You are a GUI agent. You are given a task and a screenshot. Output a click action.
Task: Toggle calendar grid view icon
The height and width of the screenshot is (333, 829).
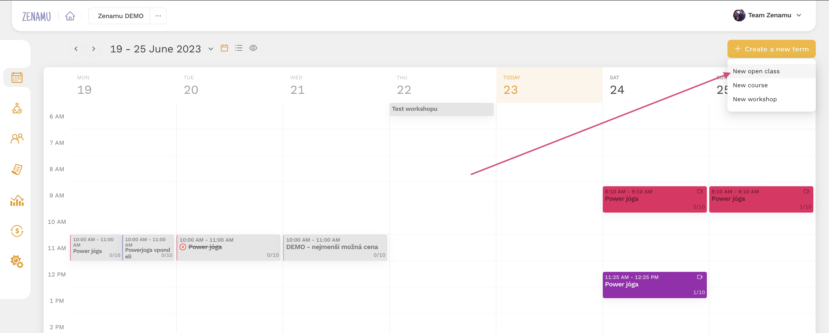click(224, 49)
